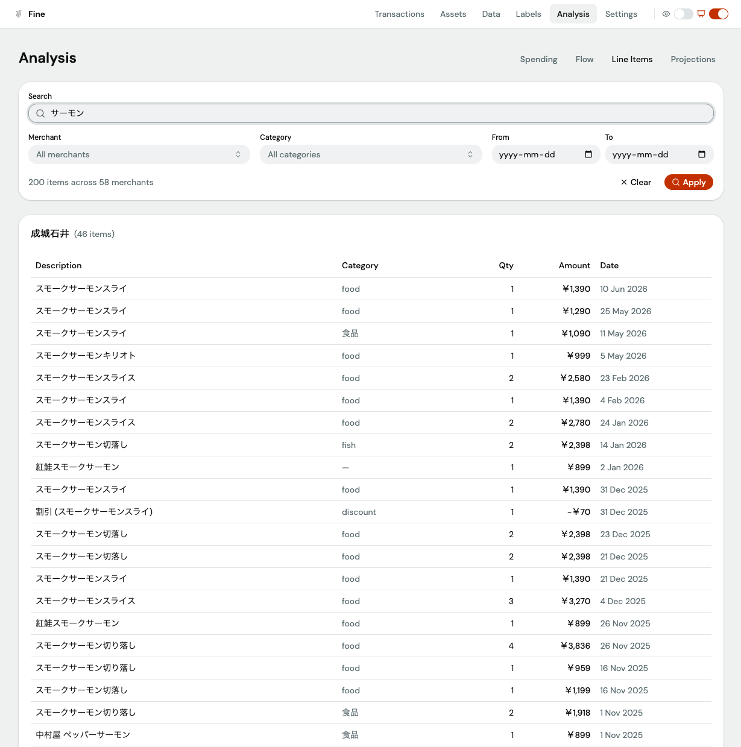Disable the orange presentation mode toggle
Image resolution: width=741 pixels, height=747 pixels.
coord(719,14)
